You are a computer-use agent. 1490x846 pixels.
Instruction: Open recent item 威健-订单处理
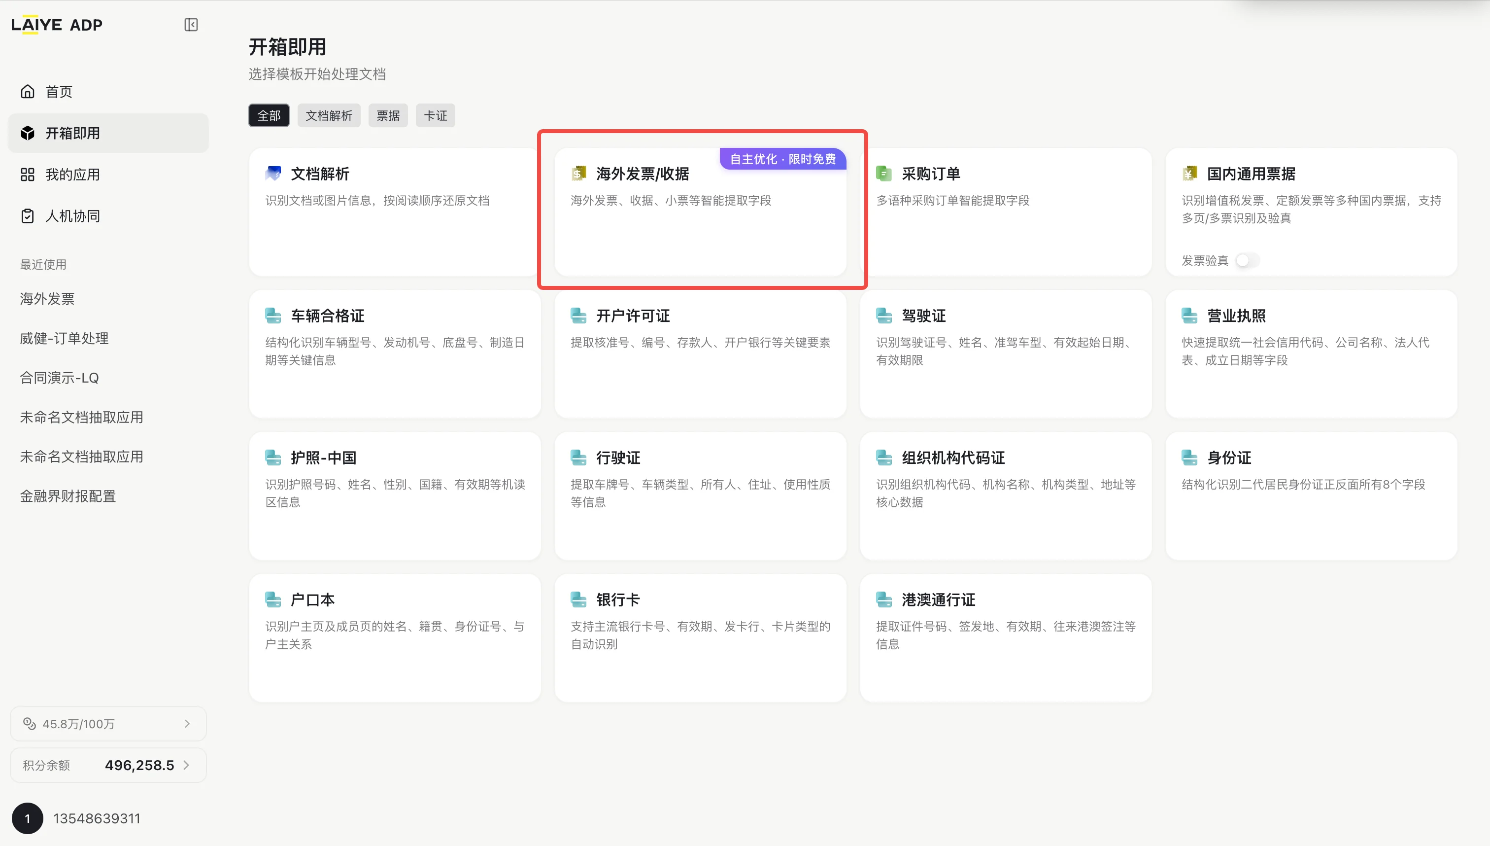[x=64, y=338]
